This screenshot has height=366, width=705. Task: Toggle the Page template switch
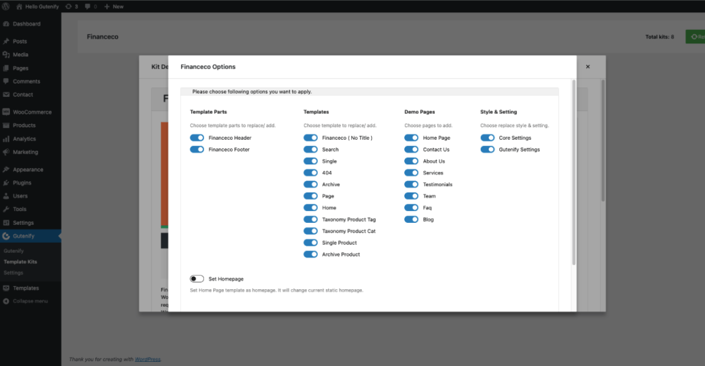click(310, 196)
